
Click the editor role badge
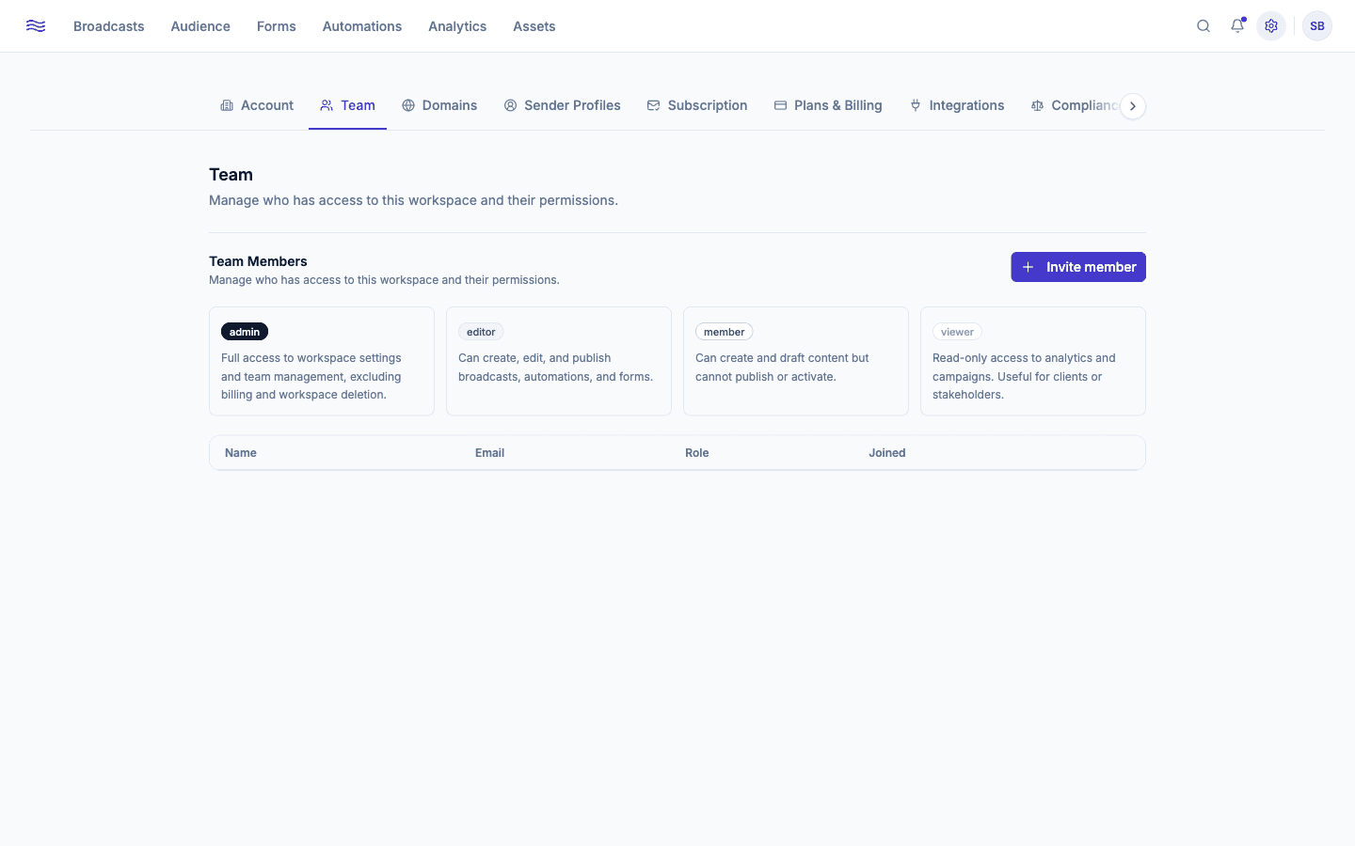pos(481,332)
